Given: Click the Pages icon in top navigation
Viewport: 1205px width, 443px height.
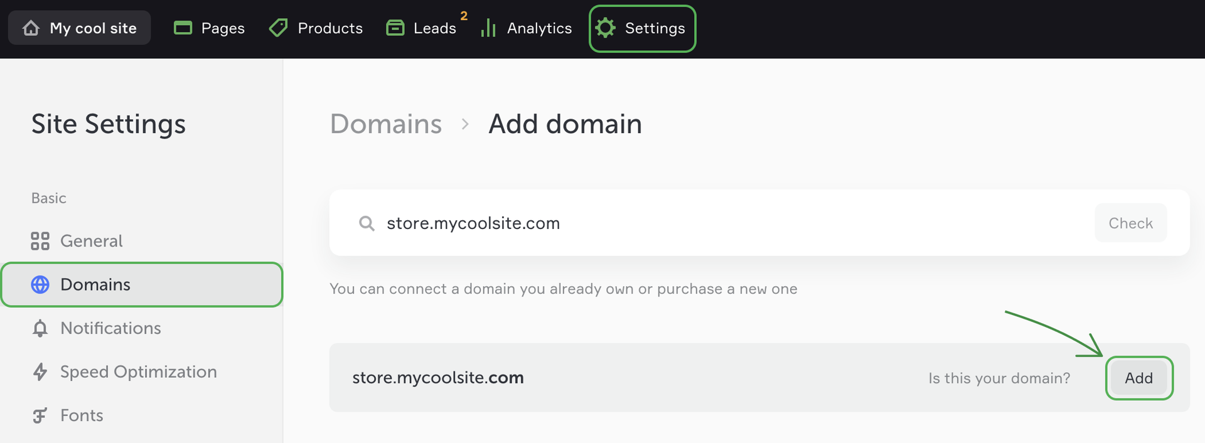Looking at the screenshot, I should (183, 28).
